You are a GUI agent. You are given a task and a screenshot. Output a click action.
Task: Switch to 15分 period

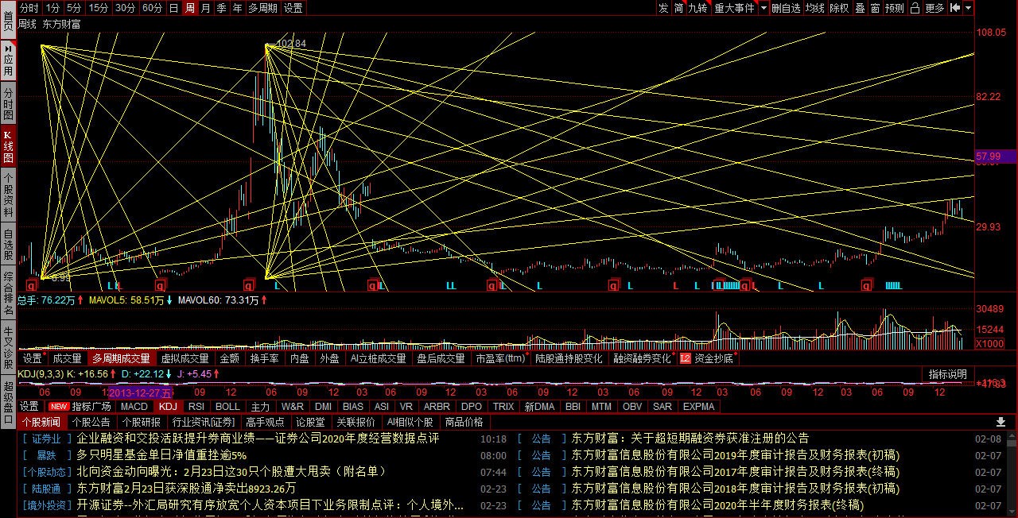[99, 8]
